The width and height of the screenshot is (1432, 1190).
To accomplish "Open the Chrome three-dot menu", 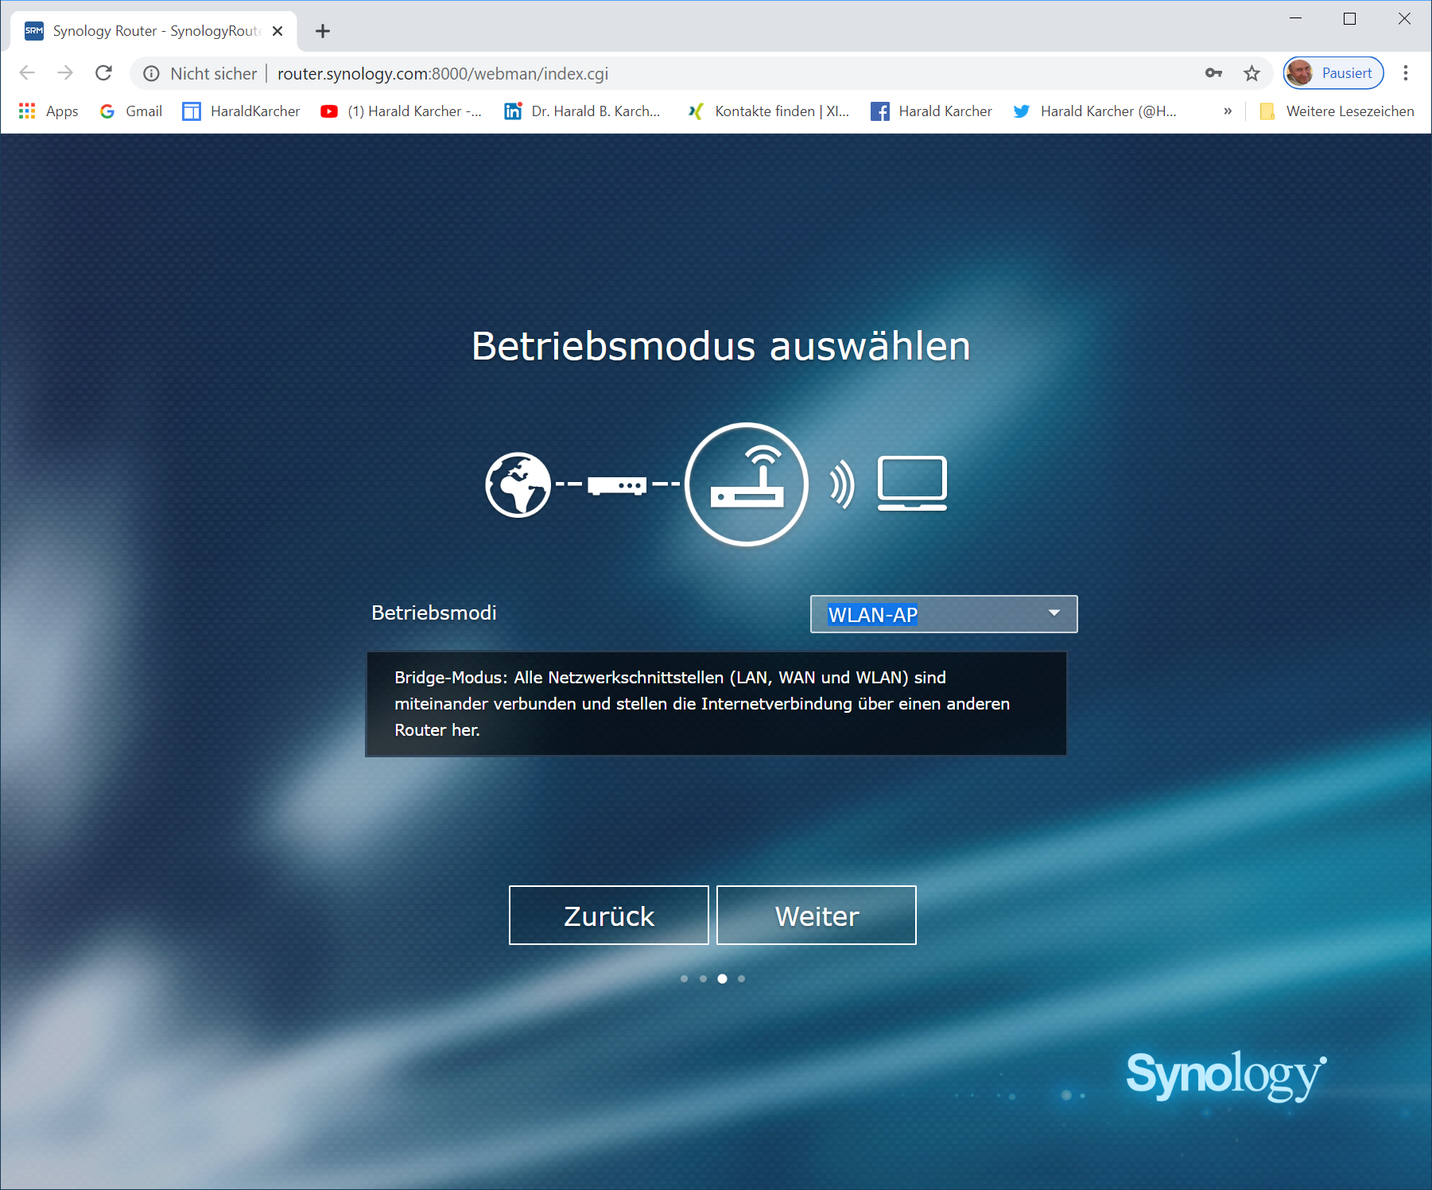I will click(1406, 73).
